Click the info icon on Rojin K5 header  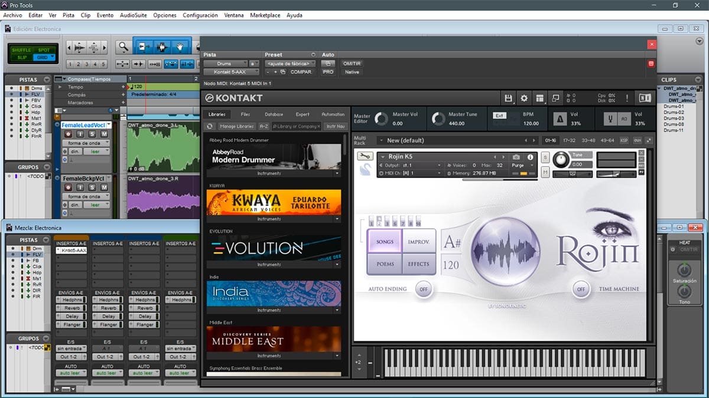pyautogui.click(x=530, y=157)
